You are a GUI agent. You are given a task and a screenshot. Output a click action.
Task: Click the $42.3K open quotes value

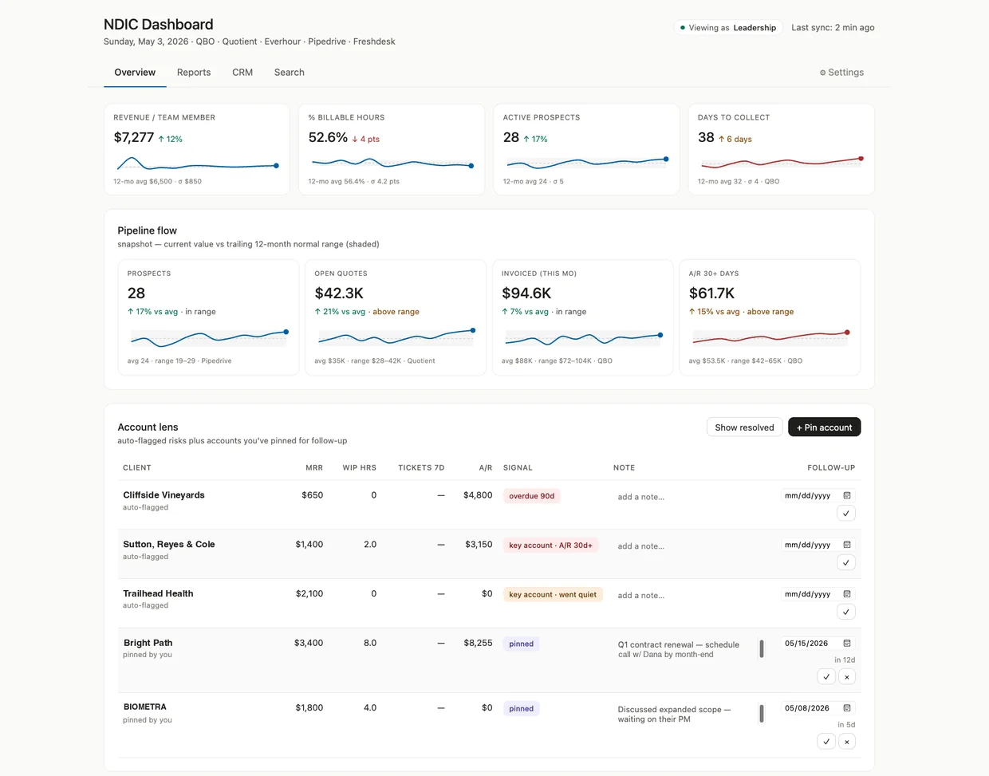coord(339,293)
